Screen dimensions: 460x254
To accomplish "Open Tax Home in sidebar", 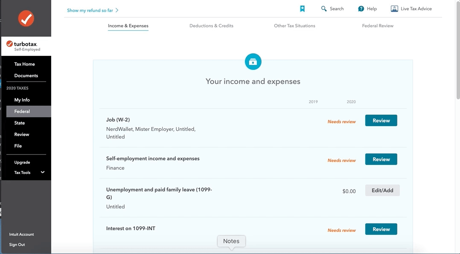I will [x=24, y=64].
